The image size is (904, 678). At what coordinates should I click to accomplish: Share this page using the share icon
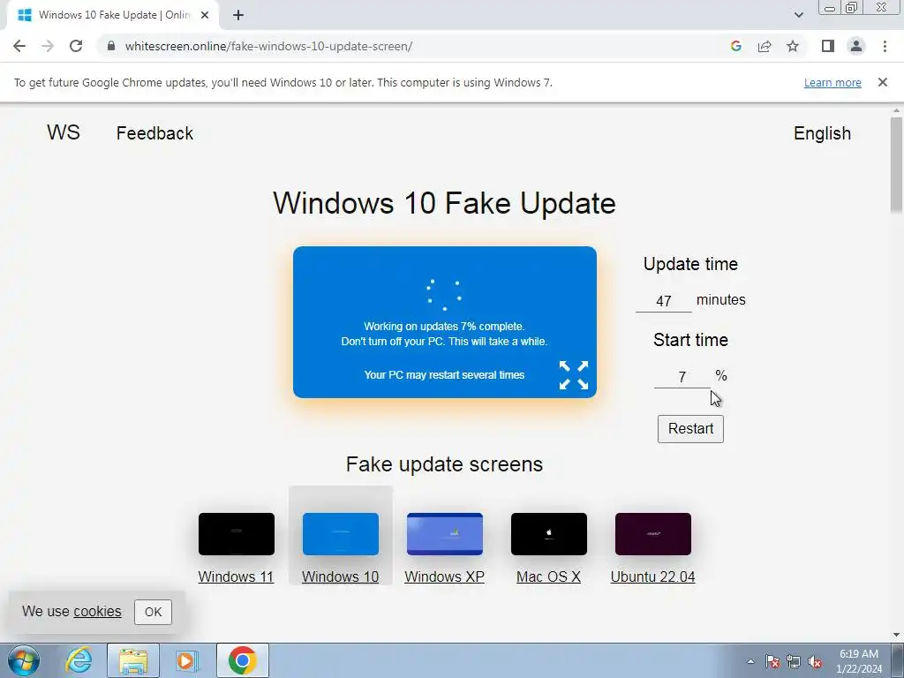point(765,46)
